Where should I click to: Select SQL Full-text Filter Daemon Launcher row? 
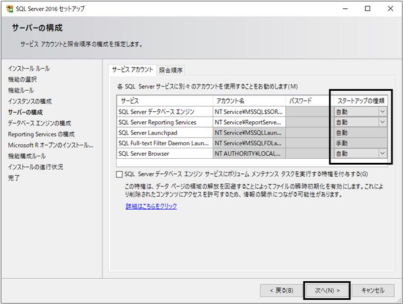point(252,143)
